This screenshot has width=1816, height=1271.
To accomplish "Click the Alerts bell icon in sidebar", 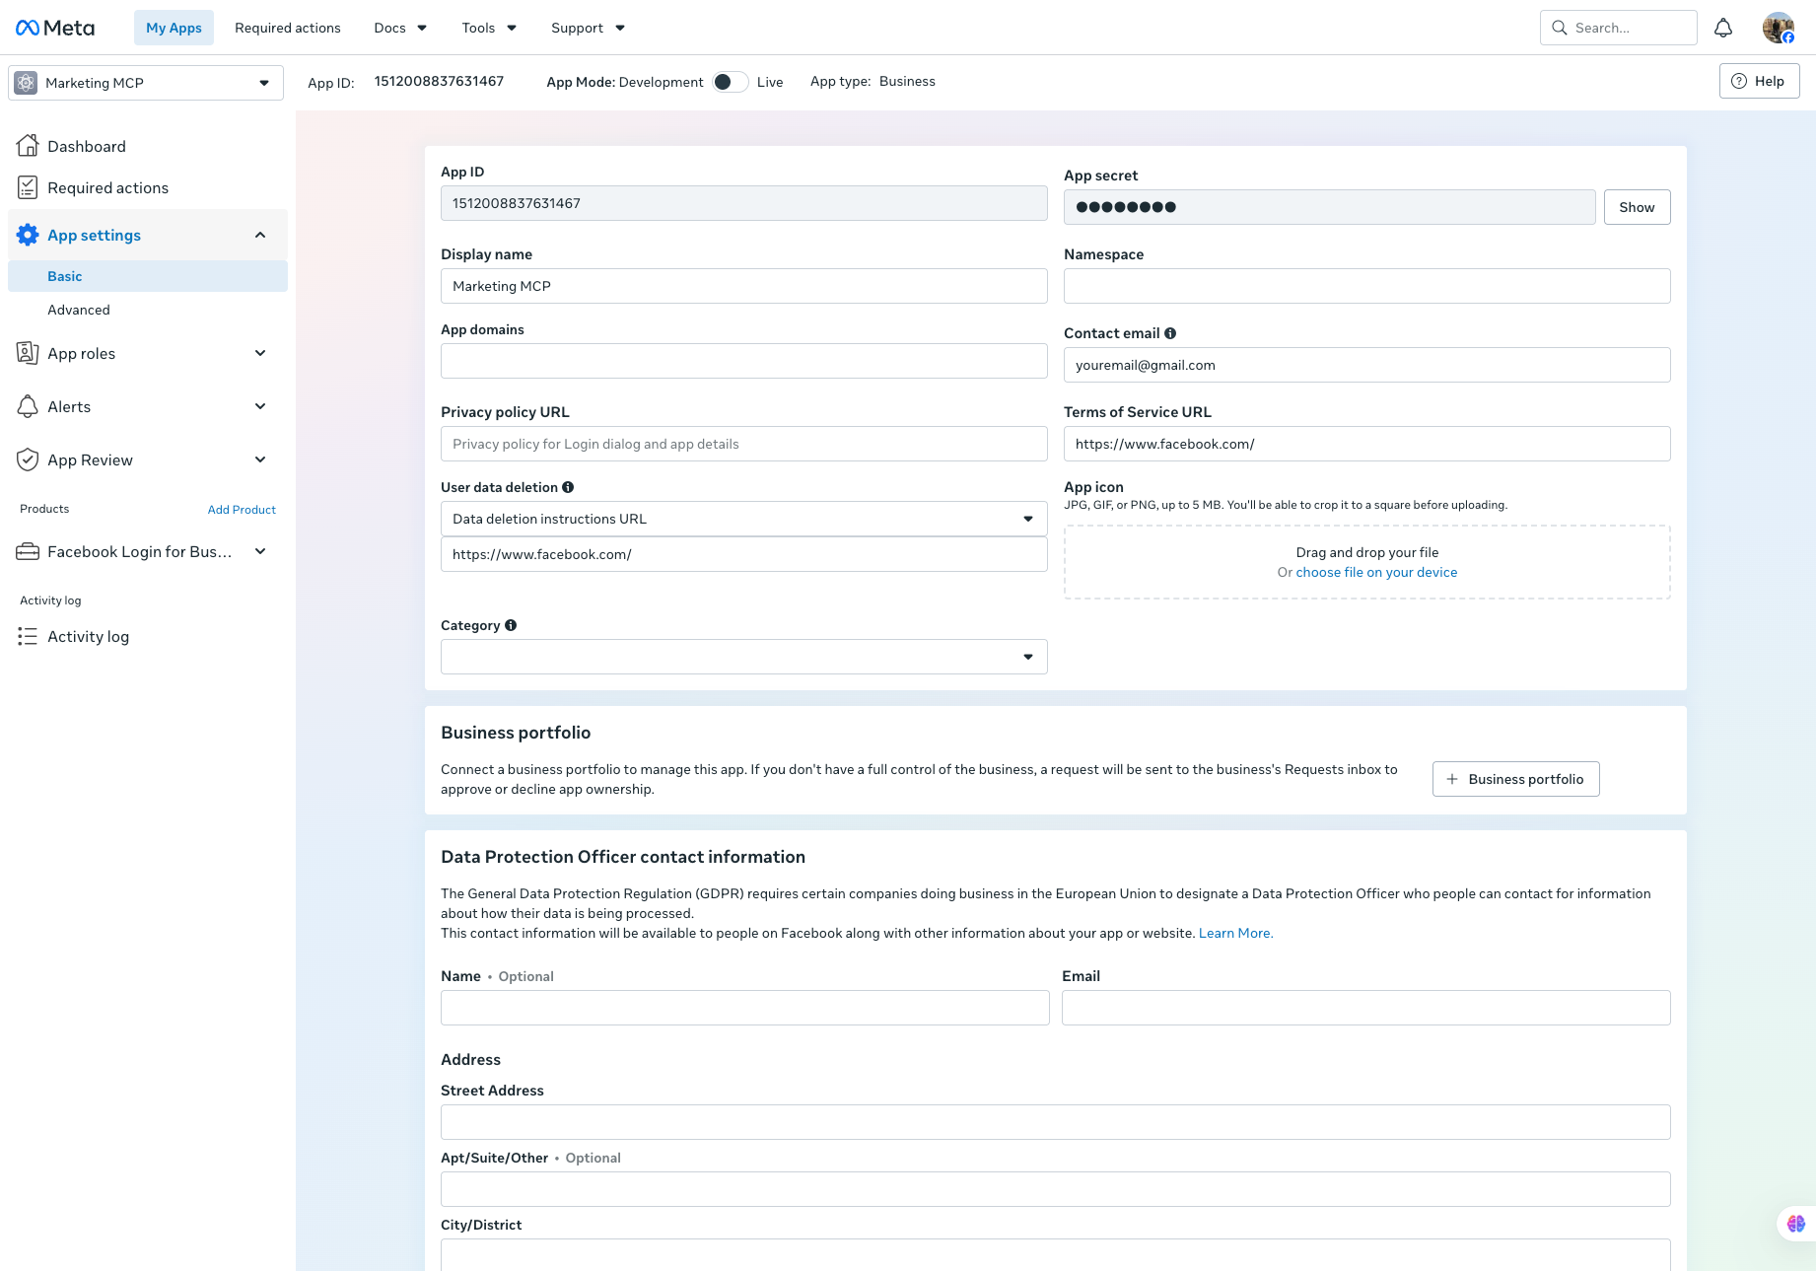I will pyautogui.click(x=28, y=406).
